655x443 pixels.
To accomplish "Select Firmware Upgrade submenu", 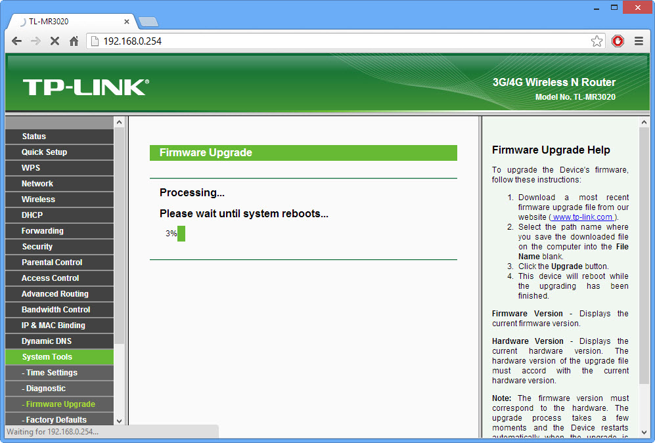I will tap(59, 404).
